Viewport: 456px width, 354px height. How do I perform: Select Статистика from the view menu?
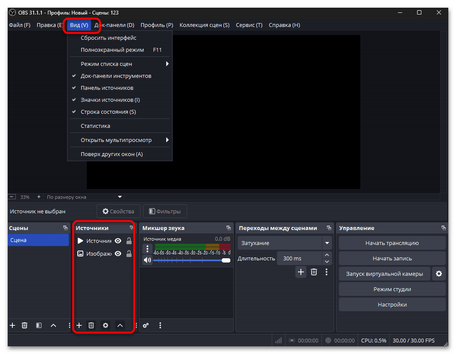click(x=96, y=126)
